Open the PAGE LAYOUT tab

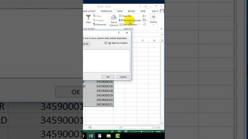point(90,11)
